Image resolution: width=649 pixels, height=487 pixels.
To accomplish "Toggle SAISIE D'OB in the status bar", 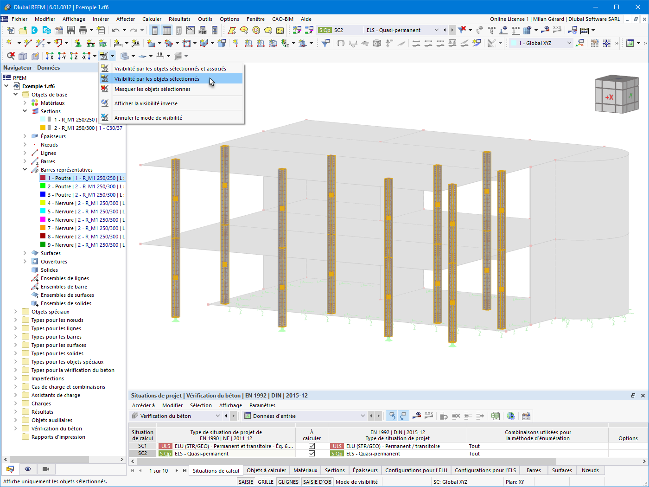I will 317,482.
